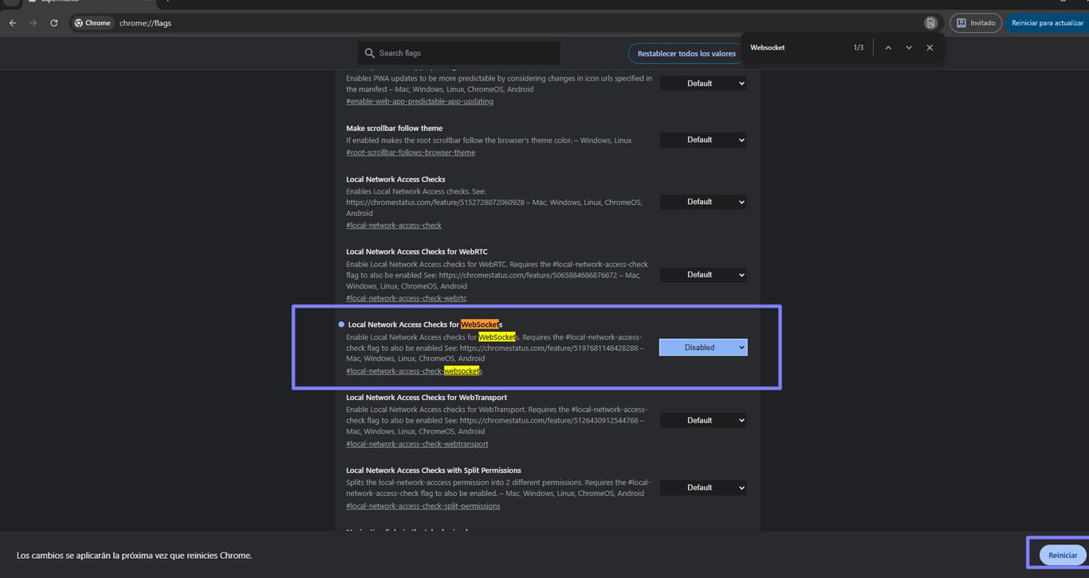
Task: Close the find-in-page bar
Action: pyautogui.click(x=930, y=48)
